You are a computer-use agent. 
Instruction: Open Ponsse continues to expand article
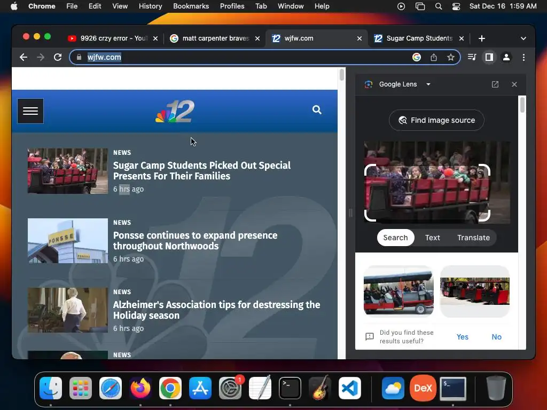pyautogui.click(x=195, y=241)
